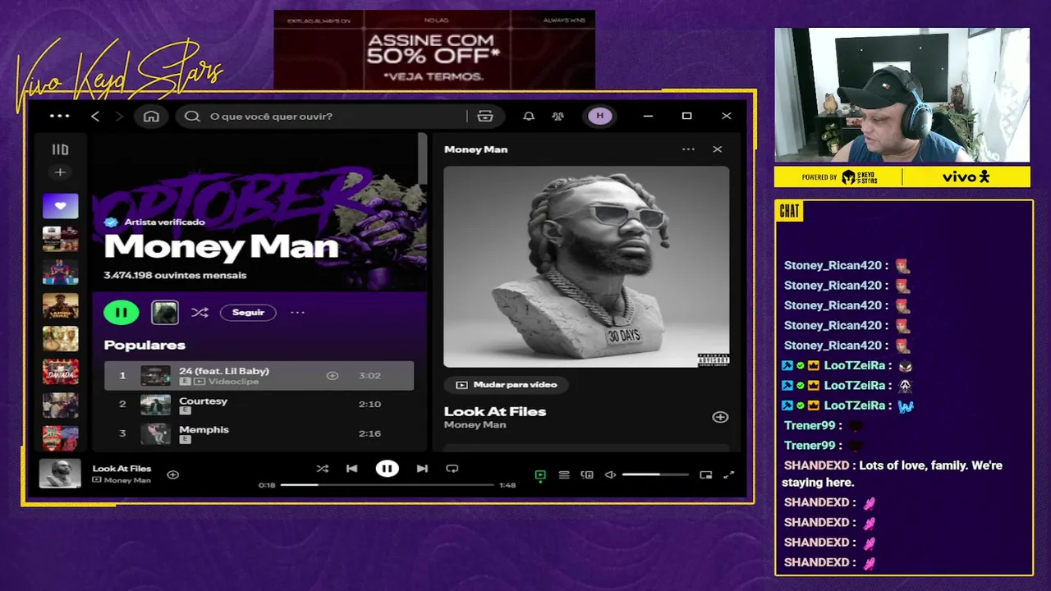Click the Memphis track cover thumbnail
Viewport: 1051px width, 591px height.
[x=155, y=433]
